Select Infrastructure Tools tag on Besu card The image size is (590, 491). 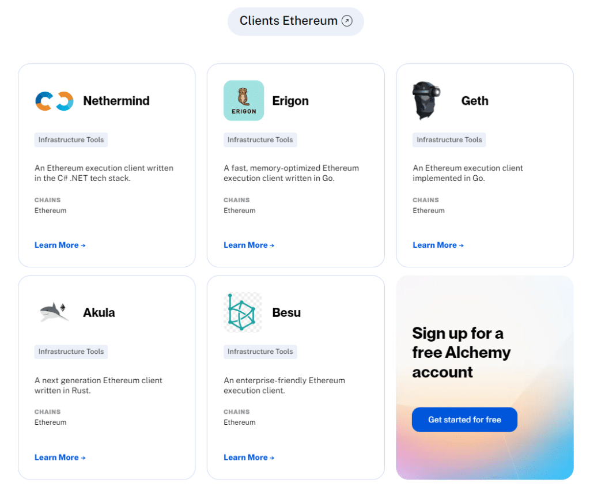260,352
